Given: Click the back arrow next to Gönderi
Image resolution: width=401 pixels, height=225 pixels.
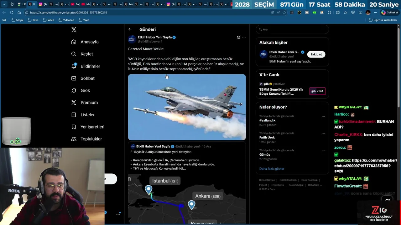Looking at the screenshot, I should [x=130, y=29].
